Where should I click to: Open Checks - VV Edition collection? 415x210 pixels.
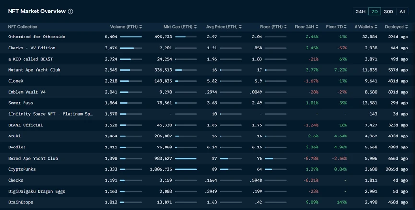click(x=32, y=48)
